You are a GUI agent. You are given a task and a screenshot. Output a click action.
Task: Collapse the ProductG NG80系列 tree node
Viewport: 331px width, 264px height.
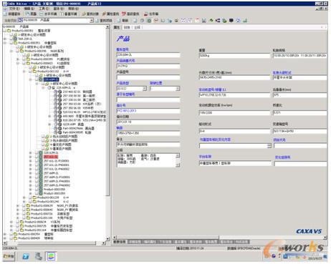(x=11, y=51)
